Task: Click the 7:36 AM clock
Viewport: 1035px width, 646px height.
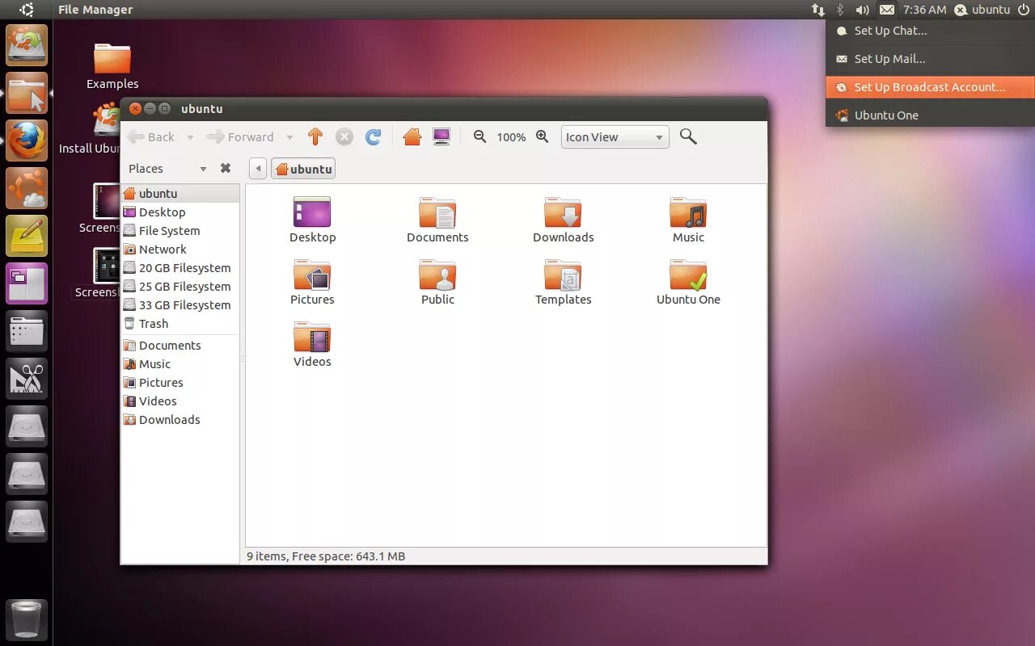Action: tap(924, 10)
